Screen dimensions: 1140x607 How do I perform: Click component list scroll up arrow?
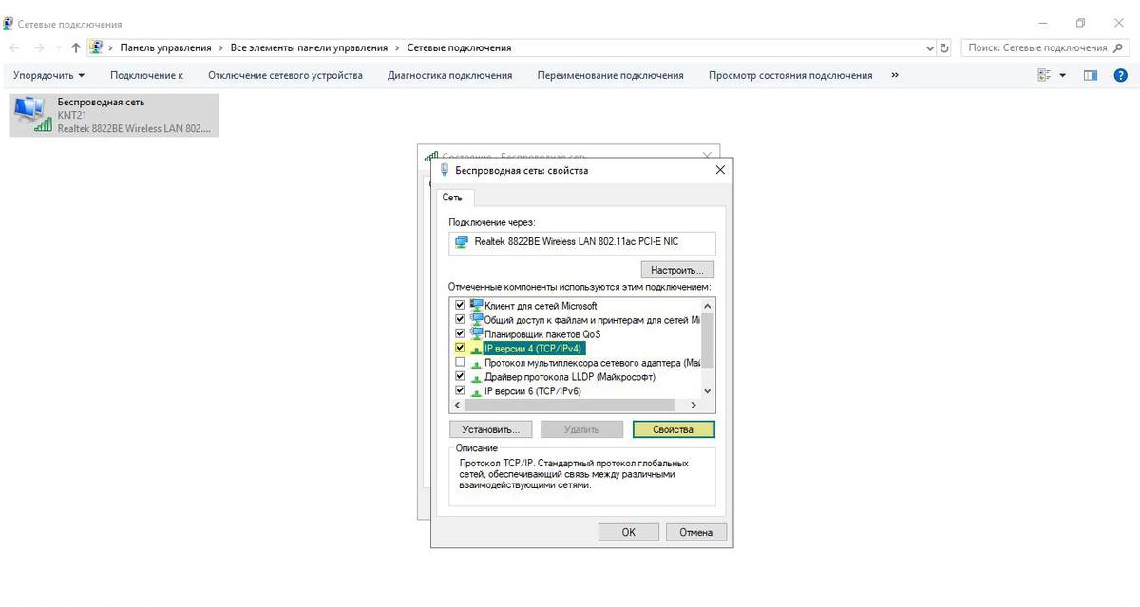click(x=707, y=304)
